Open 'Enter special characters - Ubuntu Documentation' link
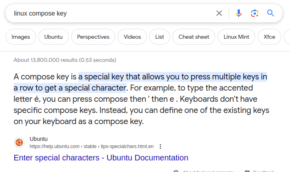 pyautogui.click(x=101, y=158)
